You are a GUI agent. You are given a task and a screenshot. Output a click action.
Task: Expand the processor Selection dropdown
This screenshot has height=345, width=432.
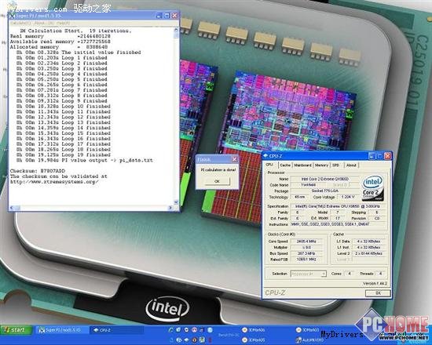[324, 274]
